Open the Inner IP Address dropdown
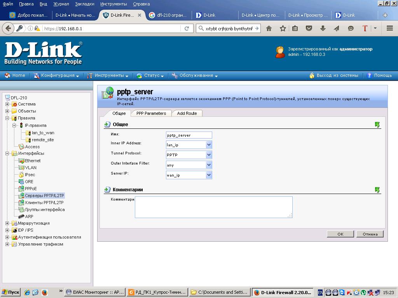Viewport: 398px width, 298px height. [x=209, y=145]
